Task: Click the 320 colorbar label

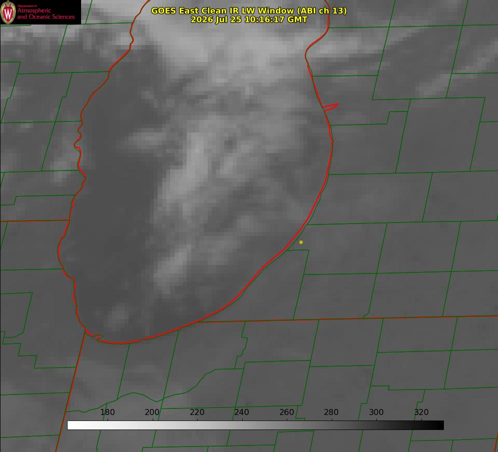Action: [421, 412]
